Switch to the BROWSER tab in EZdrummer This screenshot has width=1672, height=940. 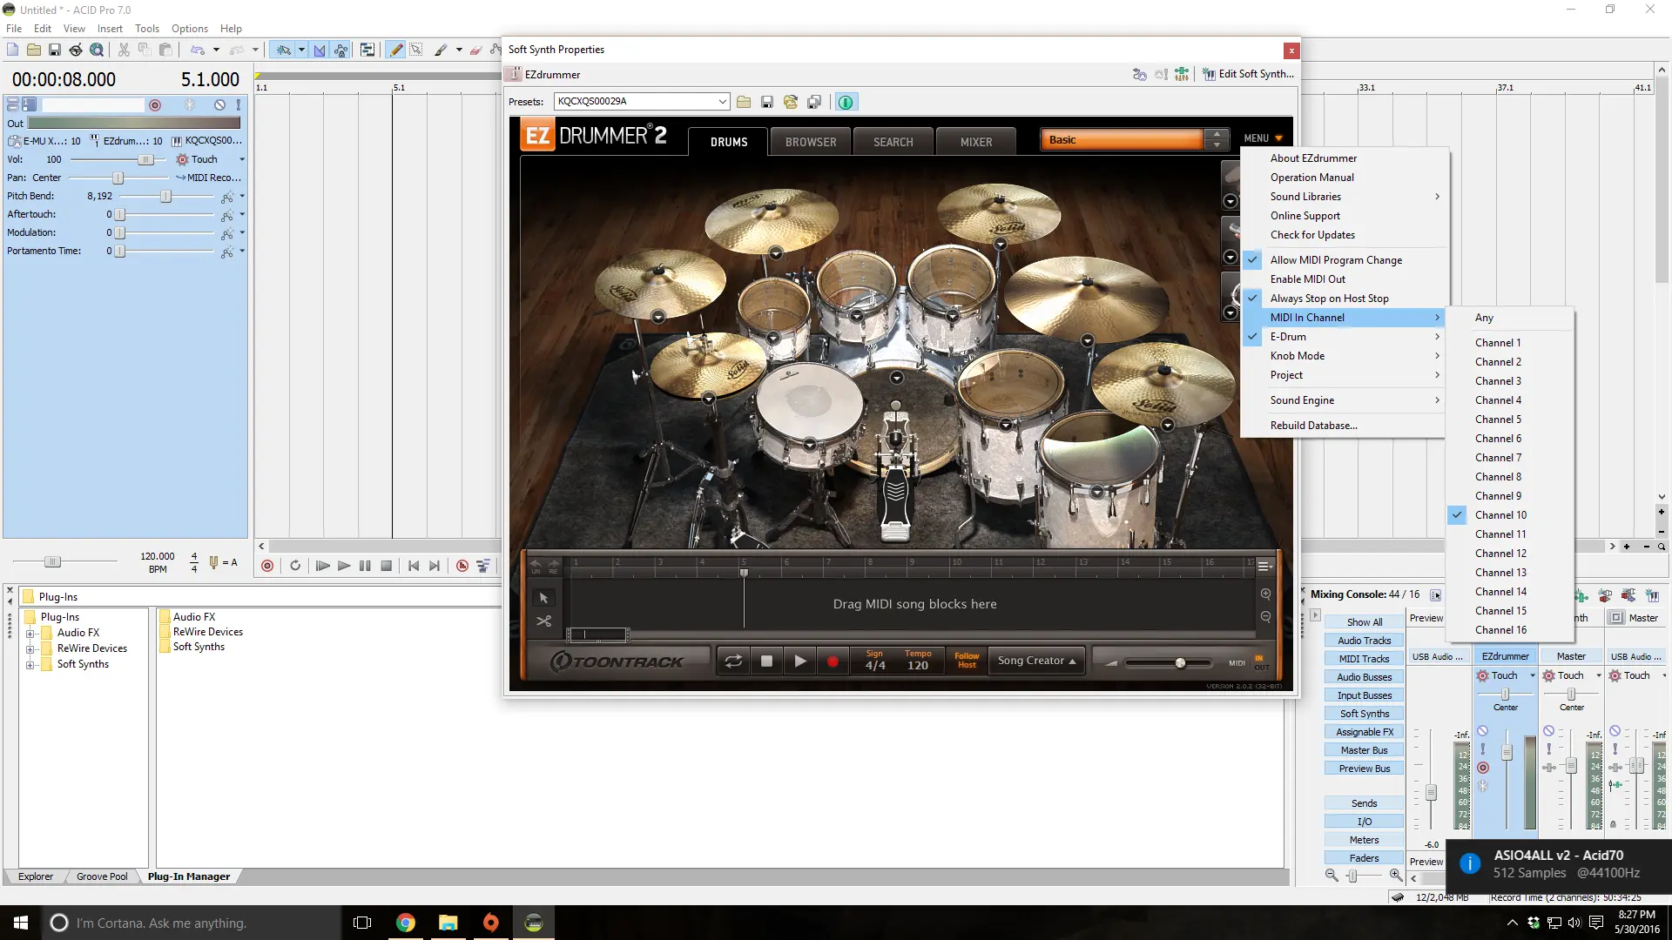(811, 142)
